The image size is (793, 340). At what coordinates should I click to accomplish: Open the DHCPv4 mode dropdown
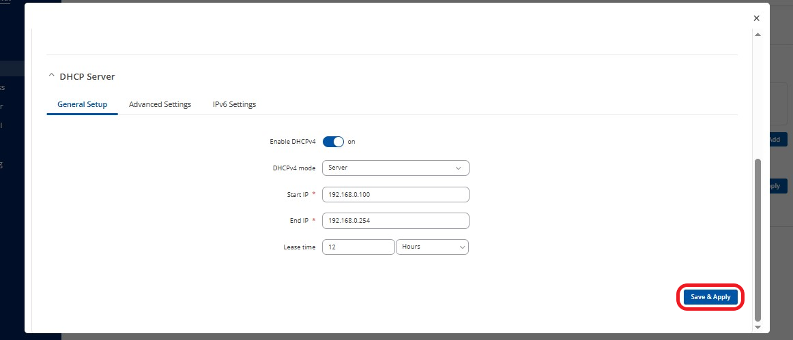(395, 168)
